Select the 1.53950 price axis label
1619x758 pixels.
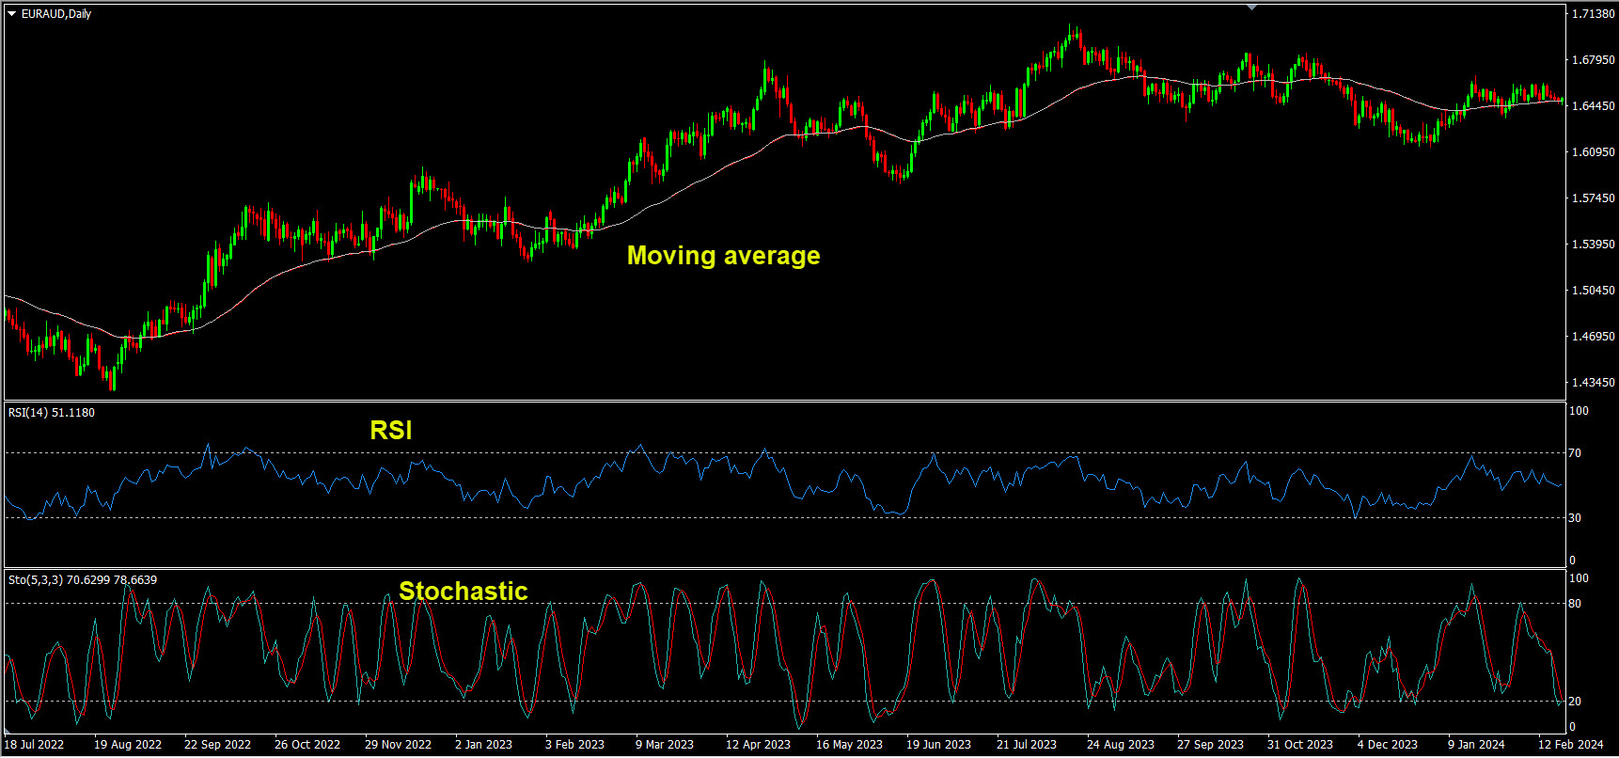coord(1593,245)
